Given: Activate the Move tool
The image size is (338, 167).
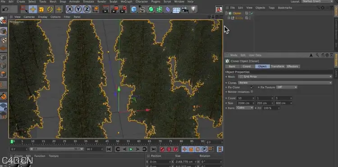Looking at the screenshot, I should [33, 9].
